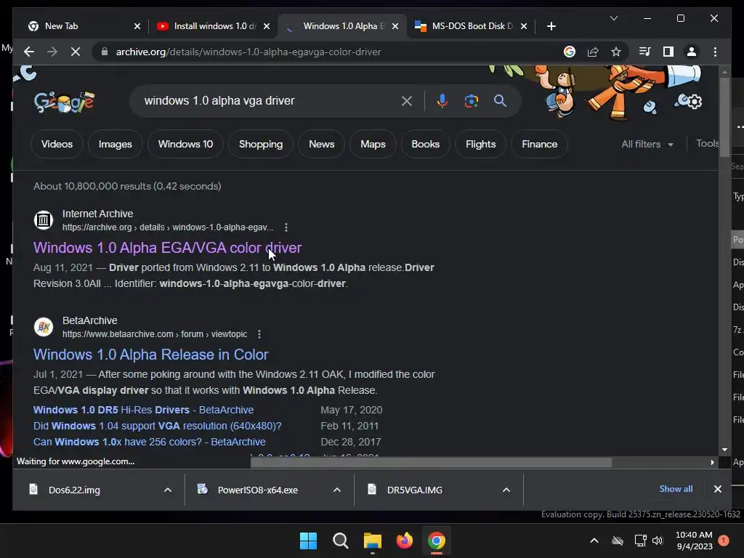Open more options for BetaArchive result
744x558 pixels.
(x=259, y=334)
